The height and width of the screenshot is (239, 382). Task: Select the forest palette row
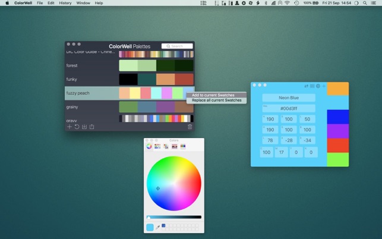point(130,65)
